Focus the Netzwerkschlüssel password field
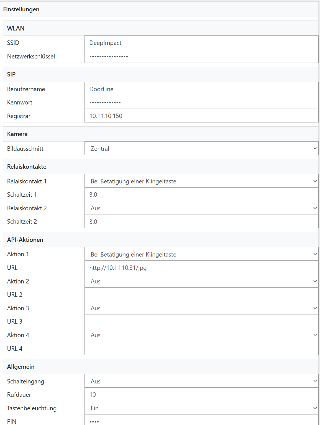This screenshot has width=320, height=425. (x=201, y=56)
